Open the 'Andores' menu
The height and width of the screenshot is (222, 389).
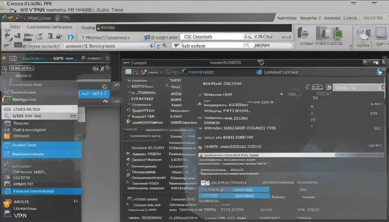click(332, 18)
